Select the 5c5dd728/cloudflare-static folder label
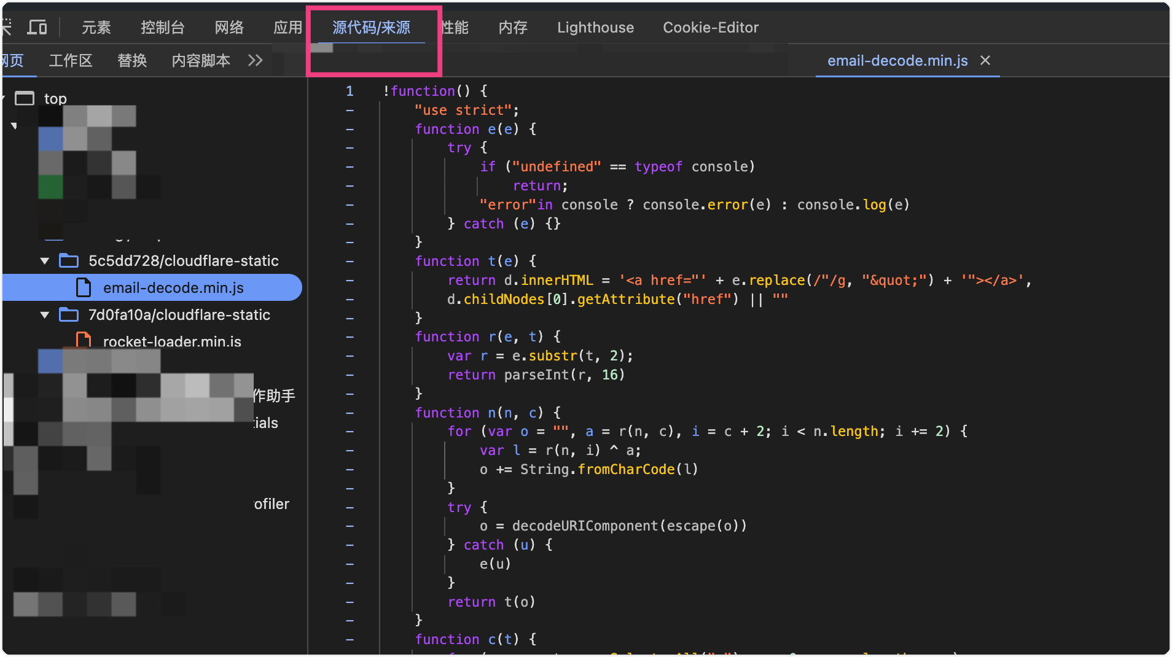This screenshot has width=1172, height=657. pyautogui.click(x=183, y=261)
